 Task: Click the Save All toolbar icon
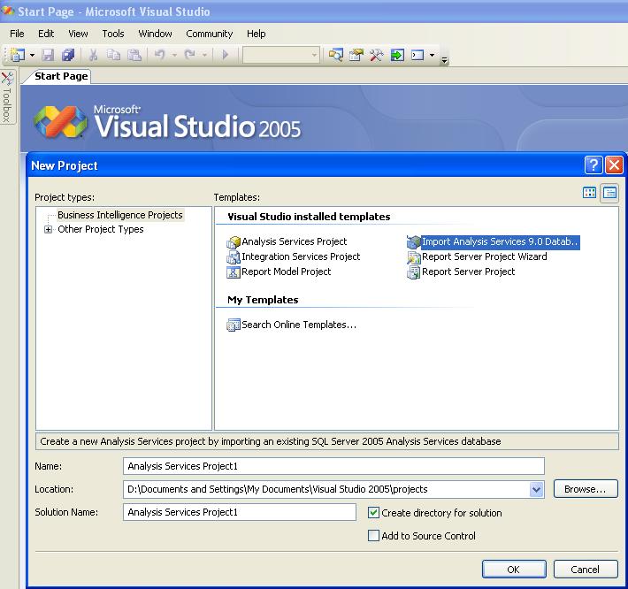click(x=68, y=55)
